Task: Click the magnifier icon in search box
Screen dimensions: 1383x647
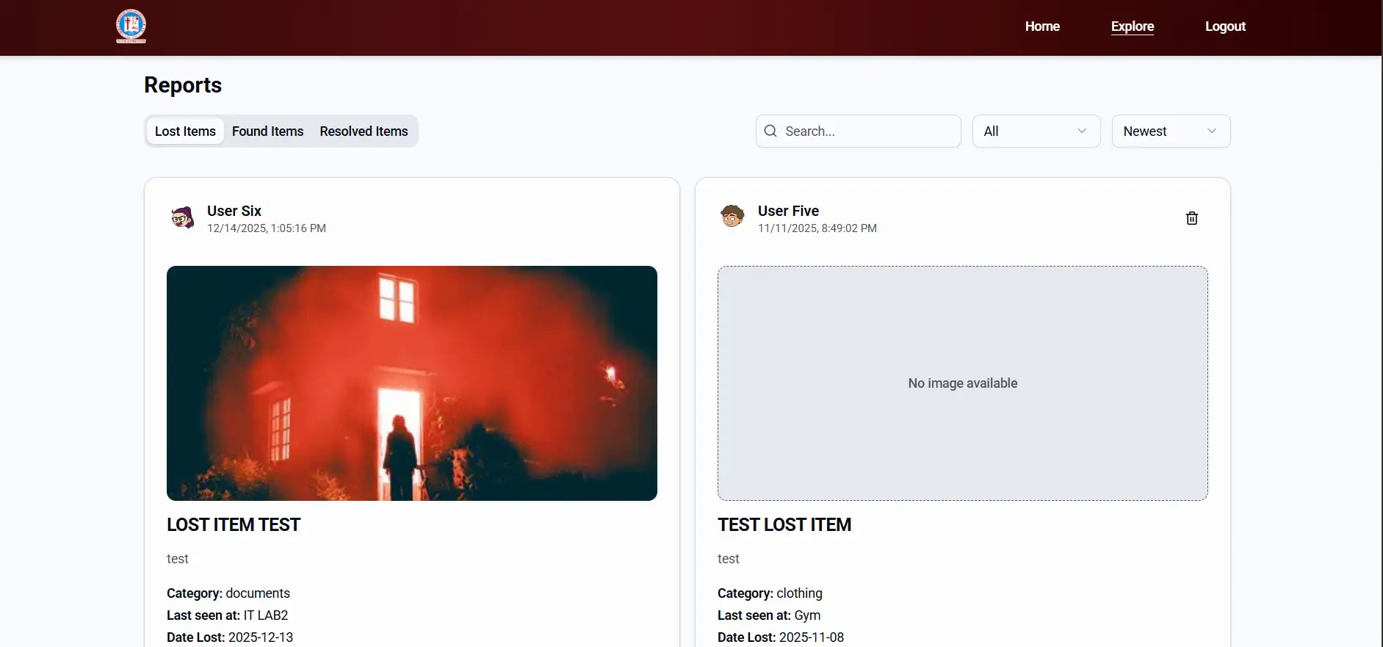Action: pos(770,131)
